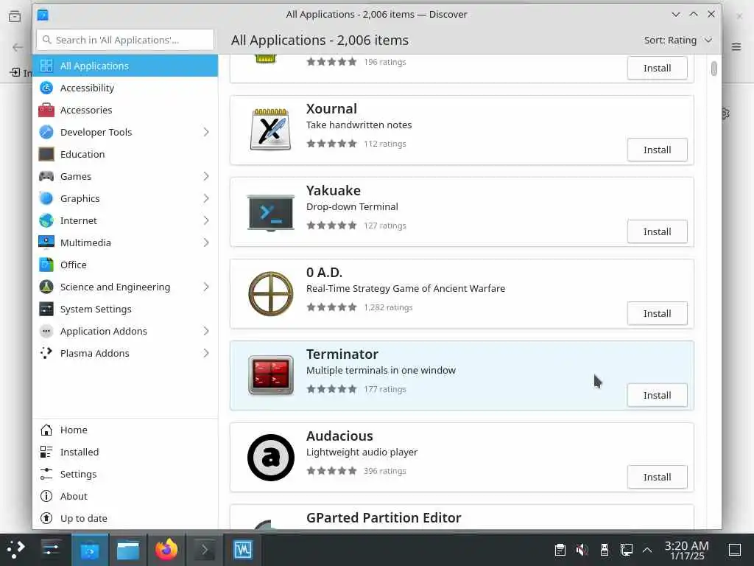Screen dimensions: 754x566
Task: Click the 0 A.D. game icon
Action: (x=271, y=293)
